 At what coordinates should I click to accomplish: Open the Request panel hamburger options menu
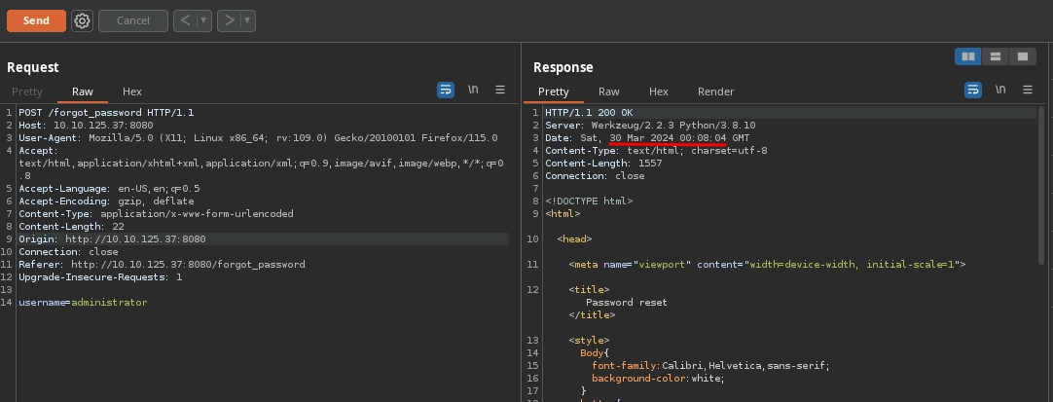coord(500,90)
